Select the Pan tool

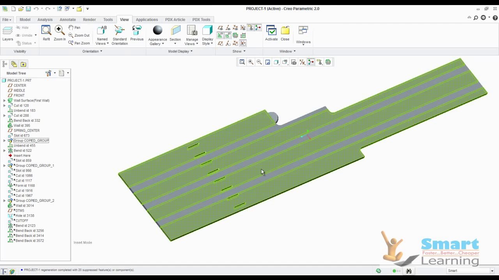(74, 28)
